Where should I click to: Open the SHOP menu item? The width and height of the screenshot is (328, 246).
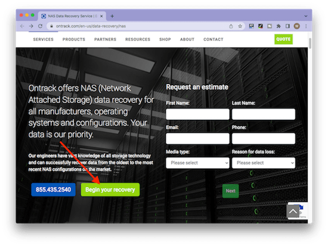pyautogui.click(x=165, y=39)
